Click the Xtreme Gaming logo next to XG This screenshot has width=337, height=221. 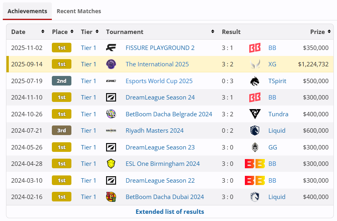255,64
